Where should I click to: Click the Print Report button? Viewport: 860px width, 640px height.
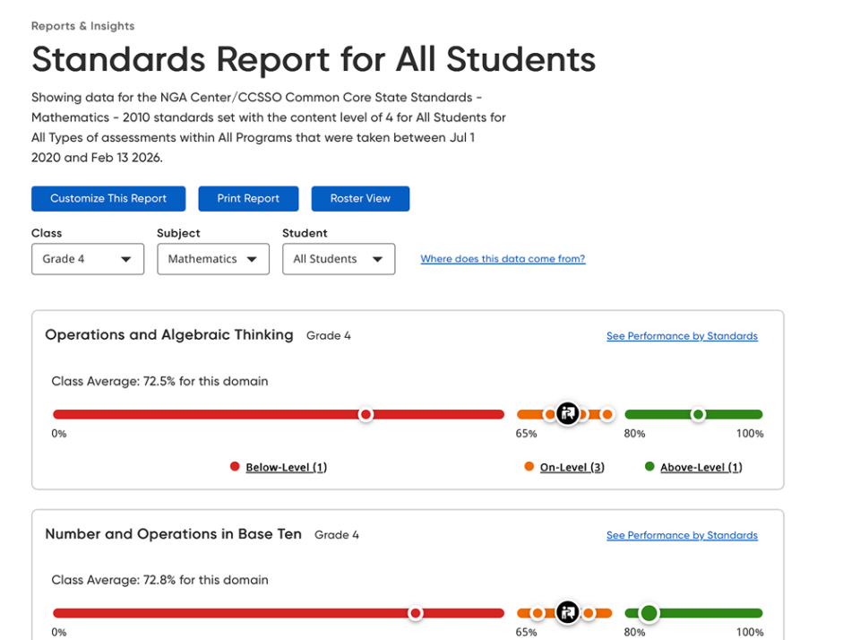248,198
